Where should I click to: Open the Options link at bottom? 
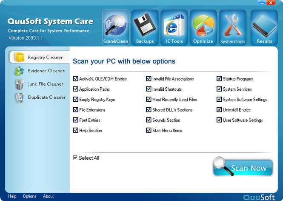(x=29, y=196)
